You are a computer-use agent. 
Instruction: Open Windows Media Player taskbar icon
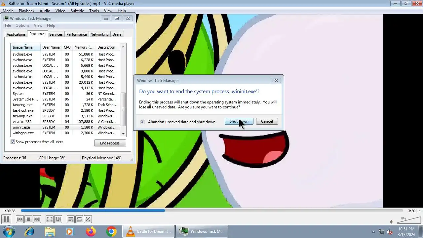70,231
